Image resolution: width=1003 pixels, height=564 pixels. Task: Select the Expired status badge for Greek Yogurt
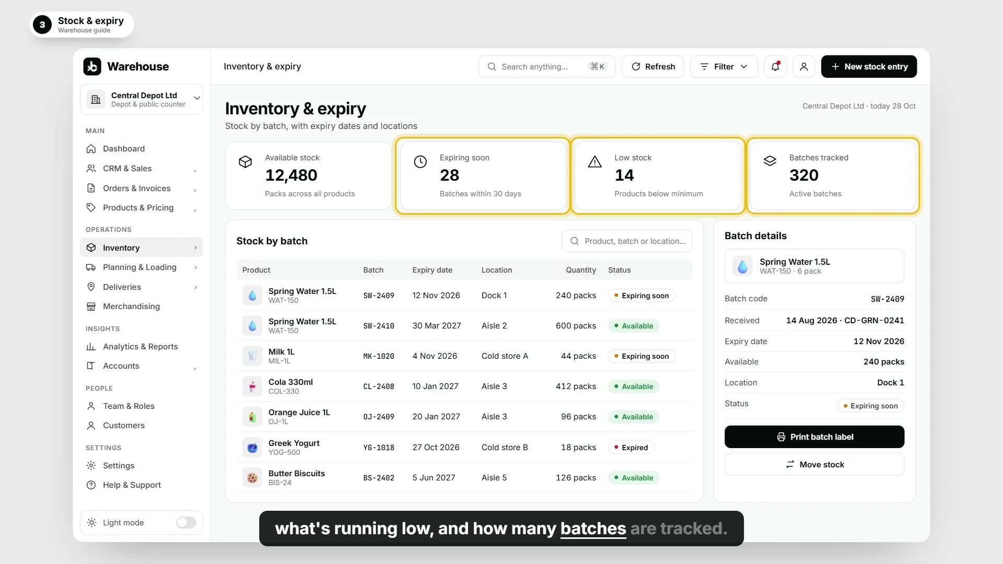pyautogui.click(x=631, y=448)
